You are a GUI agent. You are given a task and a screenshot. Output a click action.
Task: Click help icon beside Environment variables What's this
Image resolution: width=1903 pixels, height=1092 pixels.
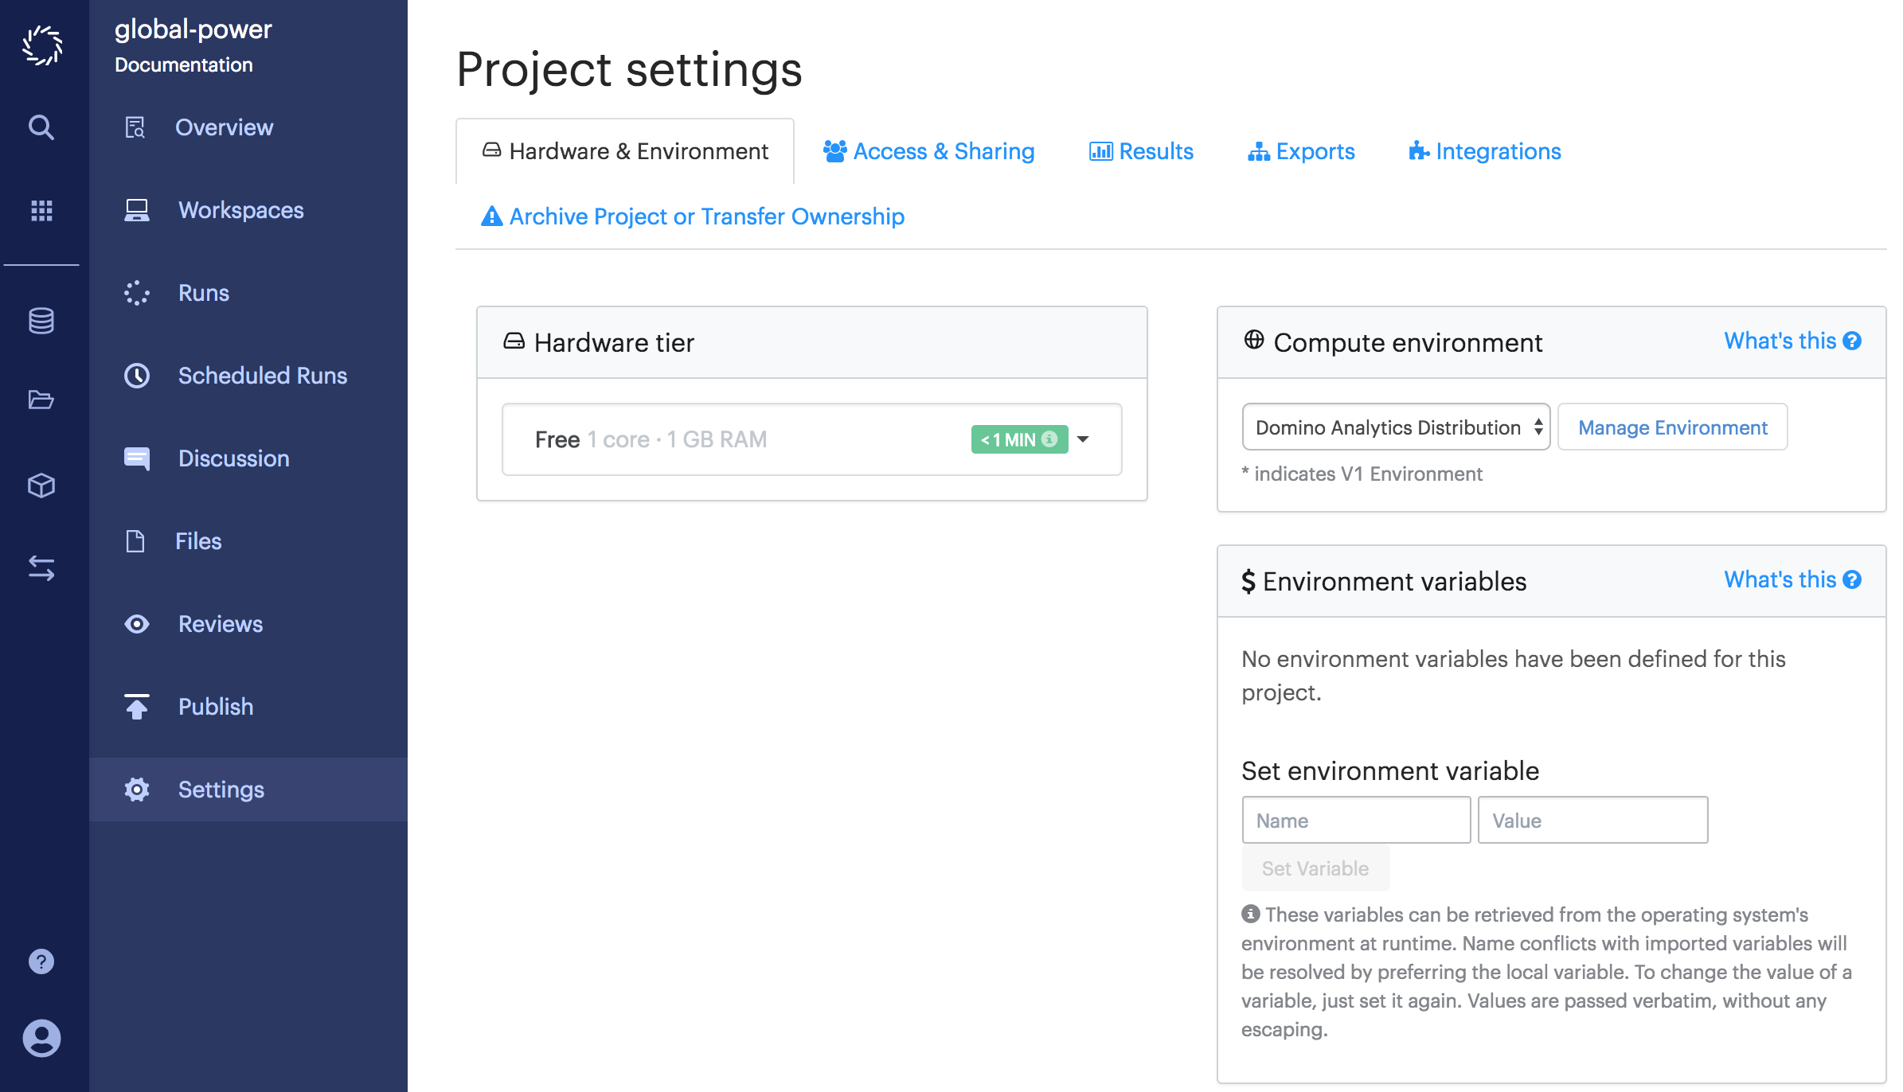pos(1853,579)
